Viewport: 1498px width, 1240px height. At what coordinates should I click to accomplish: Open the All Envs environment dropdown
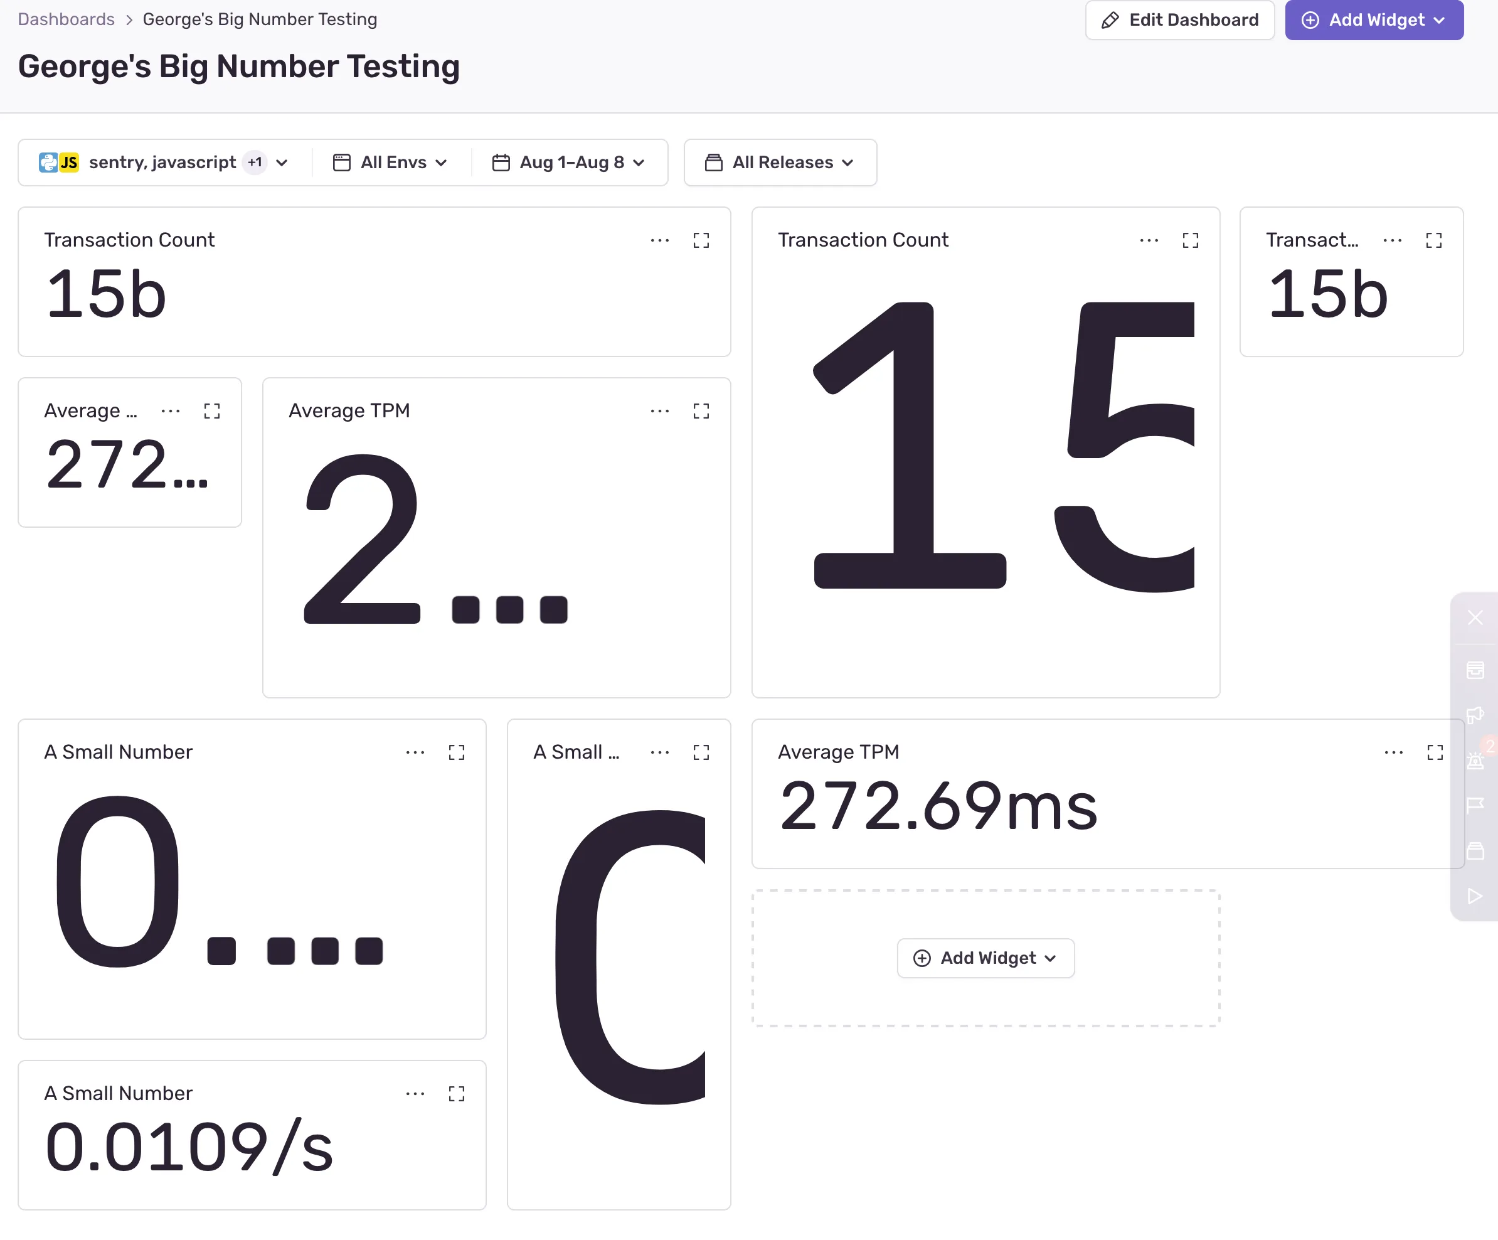[x=390, y=162]
